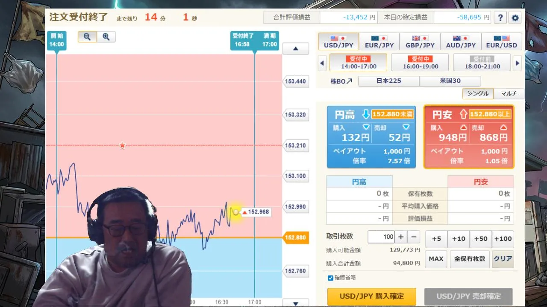
Task: Open 米国30 stock BO
Action: (450, 81)
